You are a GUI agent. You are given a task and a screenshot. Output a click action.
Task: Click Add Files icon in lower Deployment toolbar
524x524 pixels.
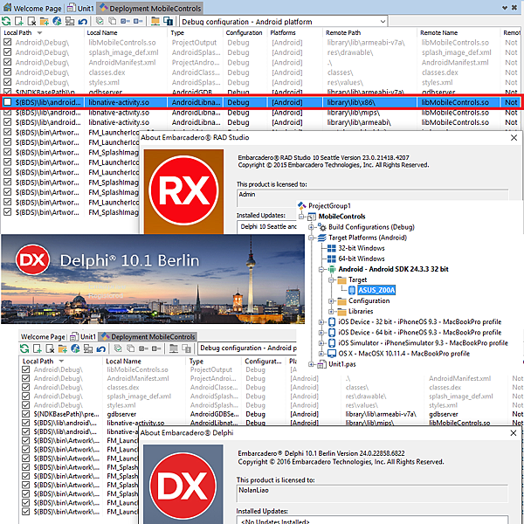coord(37,348)
